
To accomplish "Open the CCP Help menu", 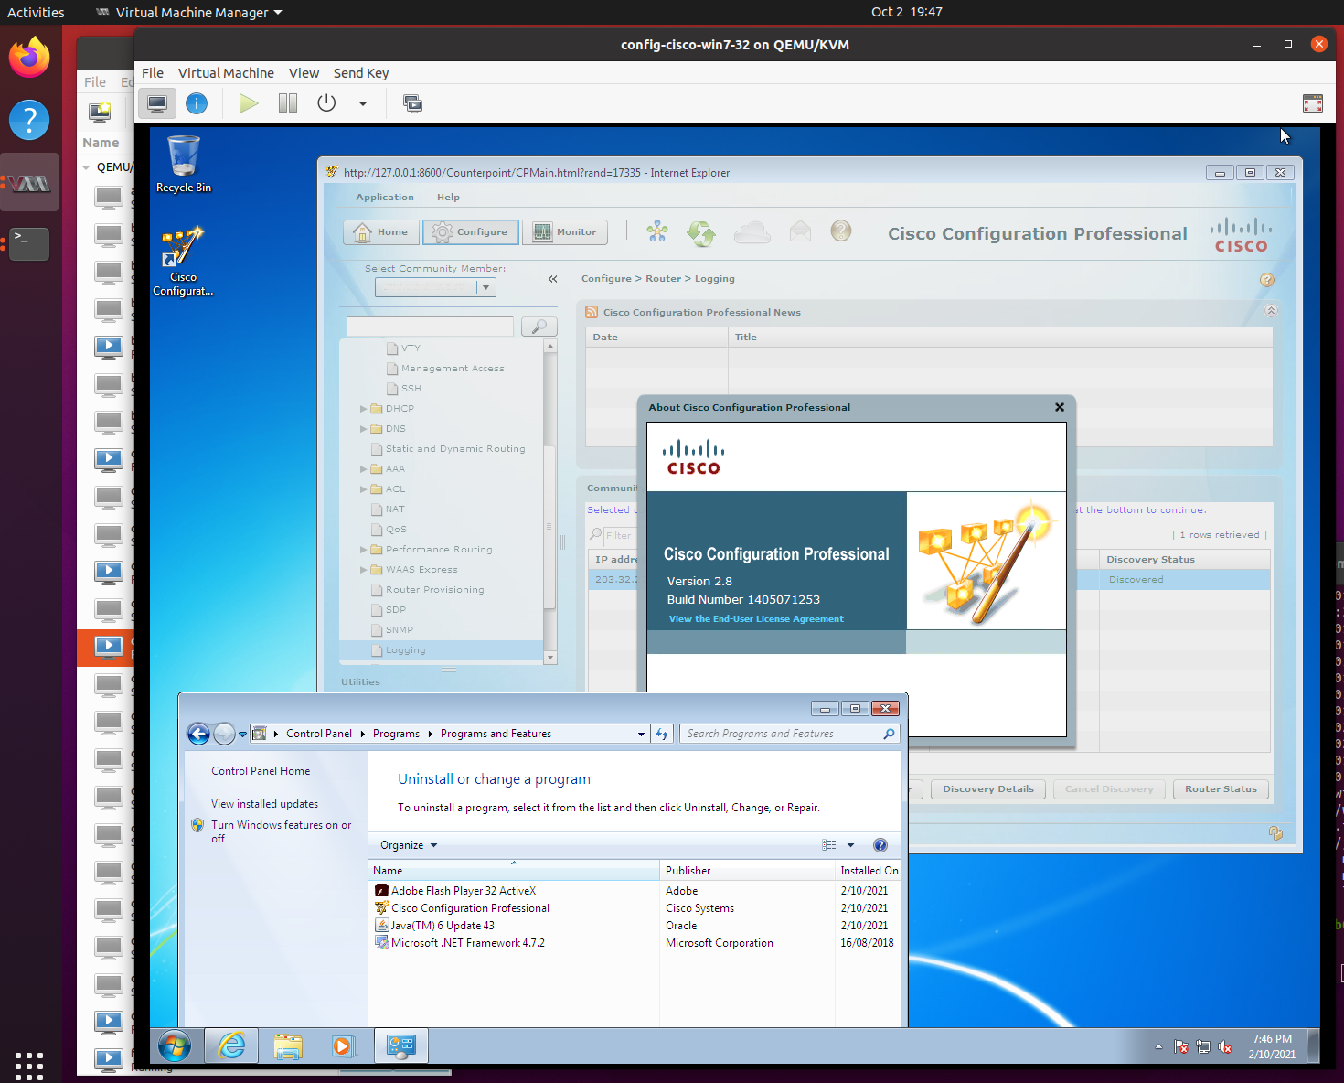I will point(448,198).
